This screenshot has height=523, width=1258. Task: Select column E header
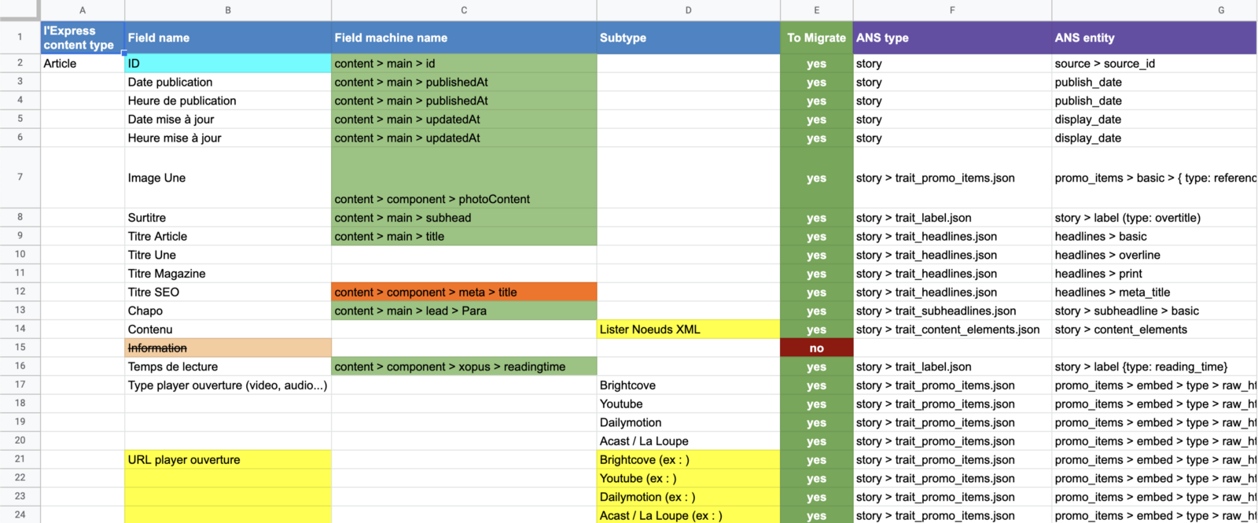click(816, 10)
